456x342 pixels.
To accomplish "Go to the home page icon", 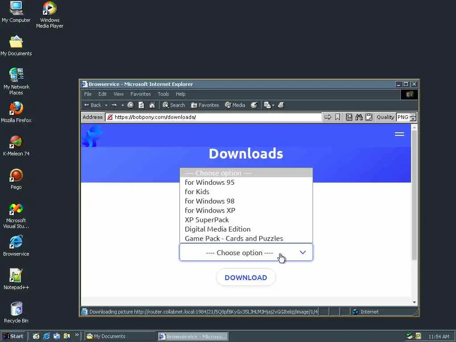I will click(x=152, y=105).
